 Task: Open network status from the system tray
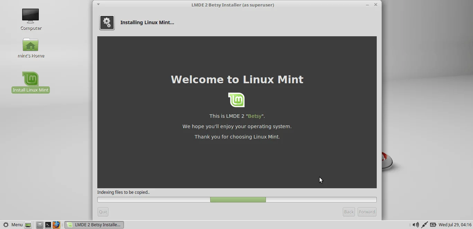[x=424, y=225]
